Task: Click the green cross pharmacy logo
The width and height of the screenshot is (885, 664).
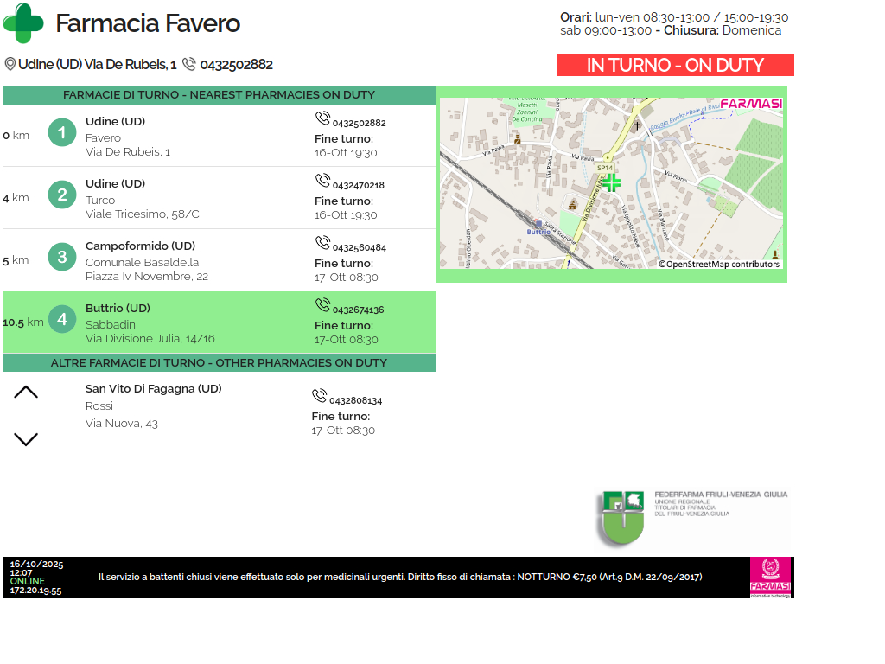Action: 23,23
